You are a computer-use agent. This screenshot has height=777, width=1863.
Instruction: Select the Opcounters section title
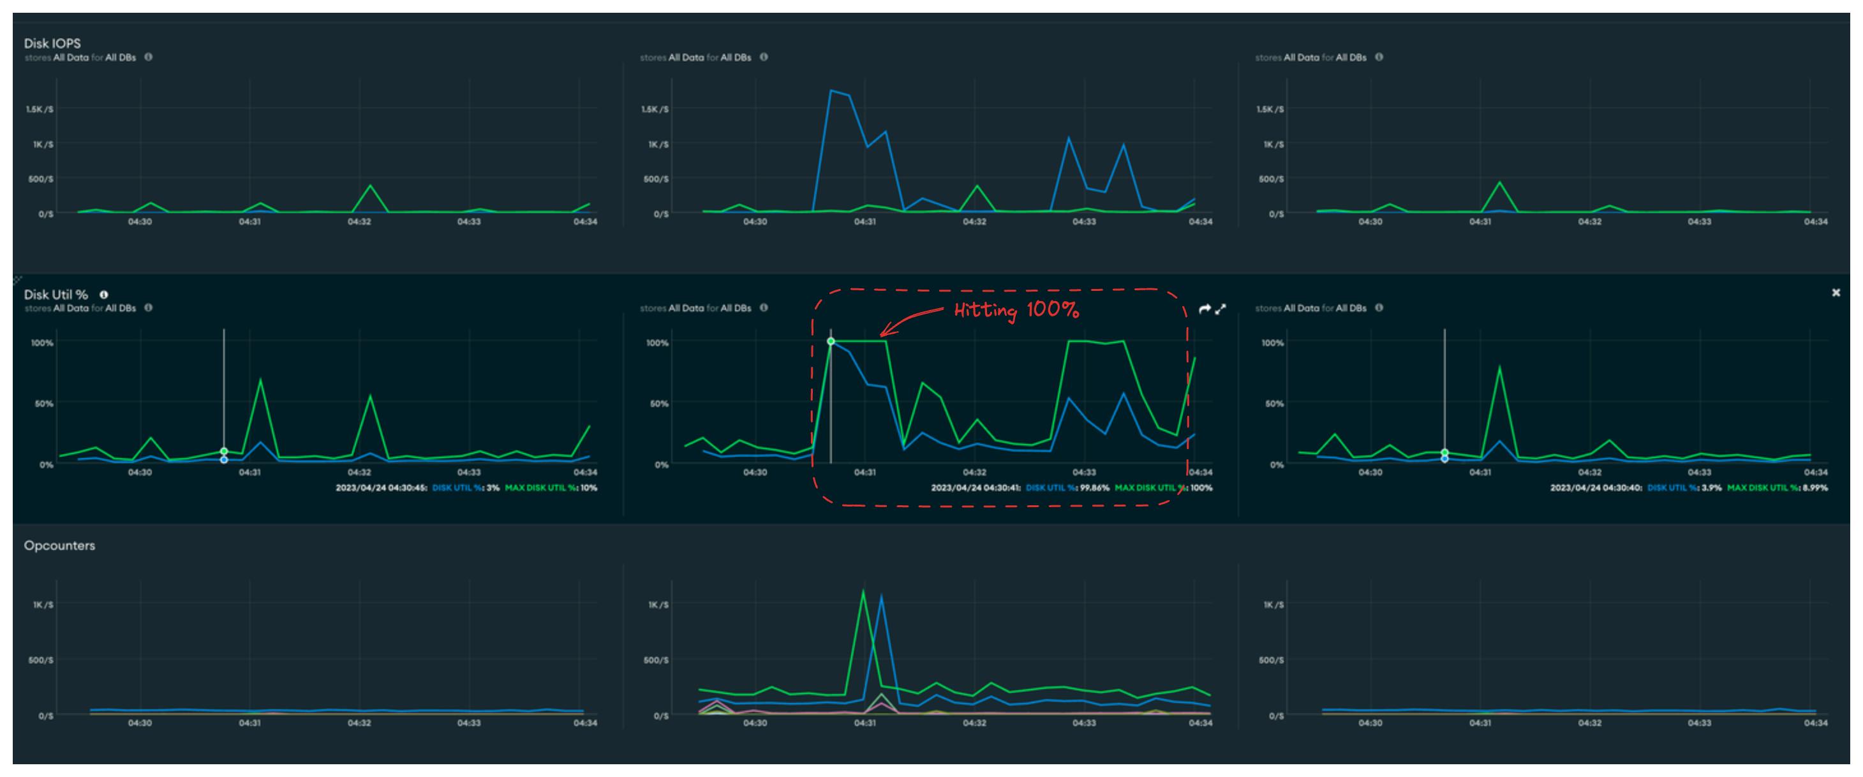59,545
